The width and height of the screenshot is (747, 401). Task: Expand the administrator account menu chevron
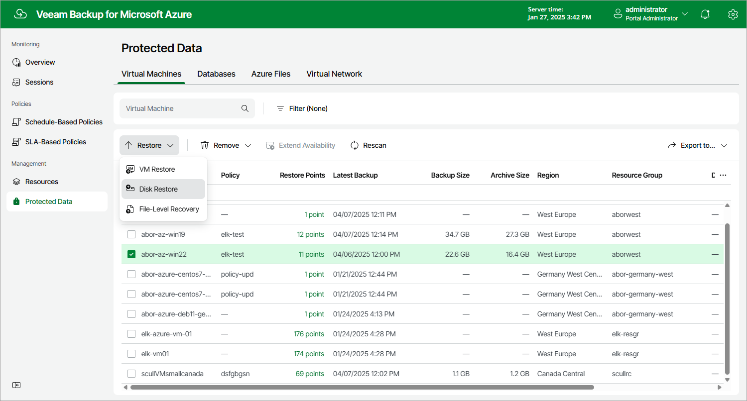click(685, 14)
